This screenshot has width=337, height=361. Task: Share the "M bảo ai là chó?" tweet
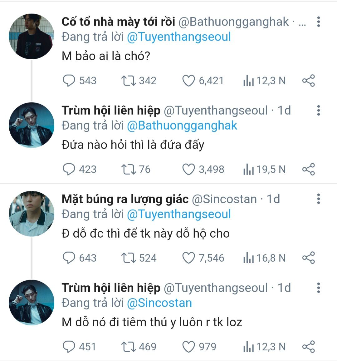pyautogui.click(x=309, y=81)
